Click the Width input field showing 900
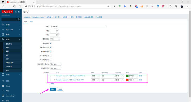The height and width of the screenshot is (102, 191). (55, 31)
